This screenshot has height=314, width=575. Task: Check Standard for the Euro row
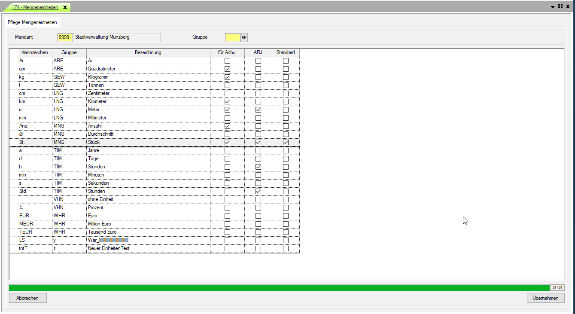tap(286, 216)
